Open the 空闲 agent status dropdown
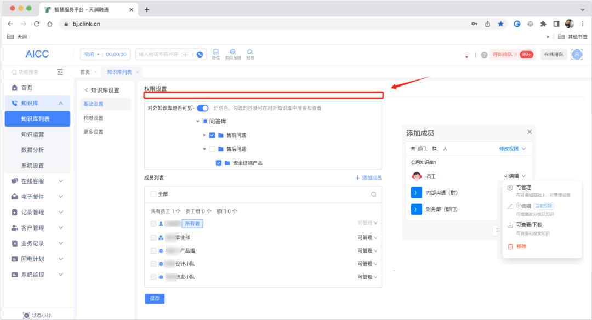 pos(92,54)
